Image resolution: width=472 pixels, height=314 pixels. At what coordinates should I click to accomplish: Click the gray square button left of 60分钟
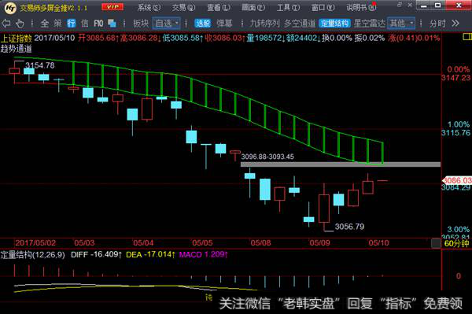(x=436, y=243)
